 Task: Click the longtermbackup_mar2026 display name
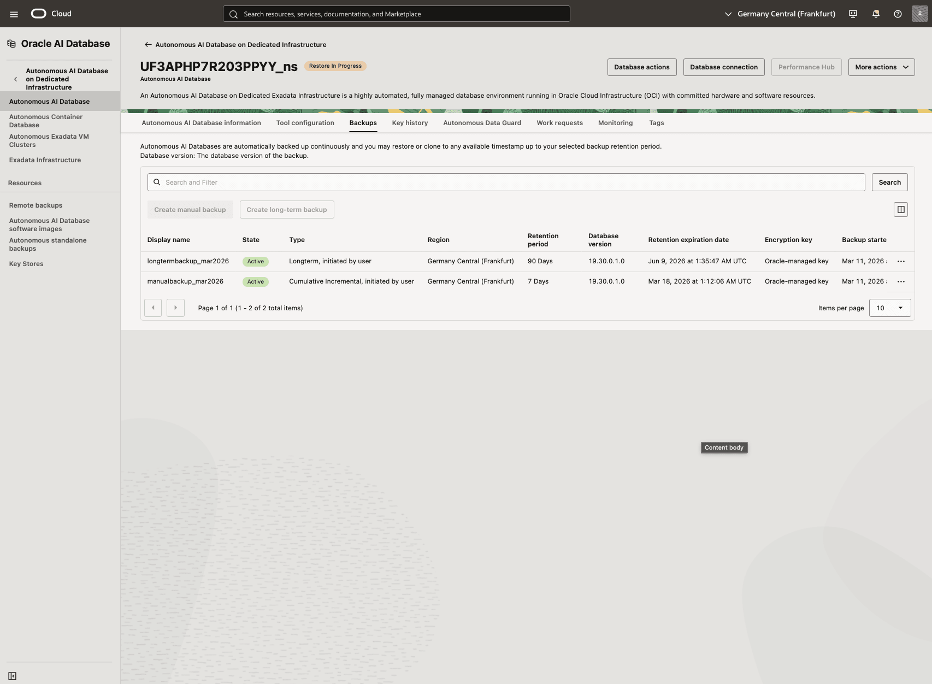coord(188,261)
